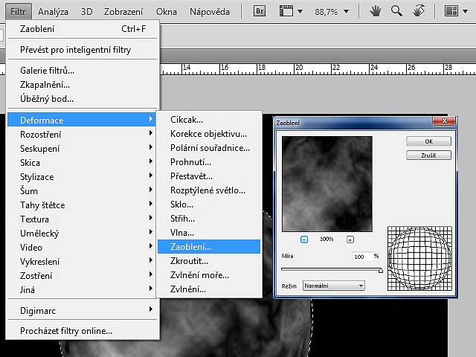Choose Prohnutí filter
The width and height of the screenshot is (476, 357).
tap(209, 162)
